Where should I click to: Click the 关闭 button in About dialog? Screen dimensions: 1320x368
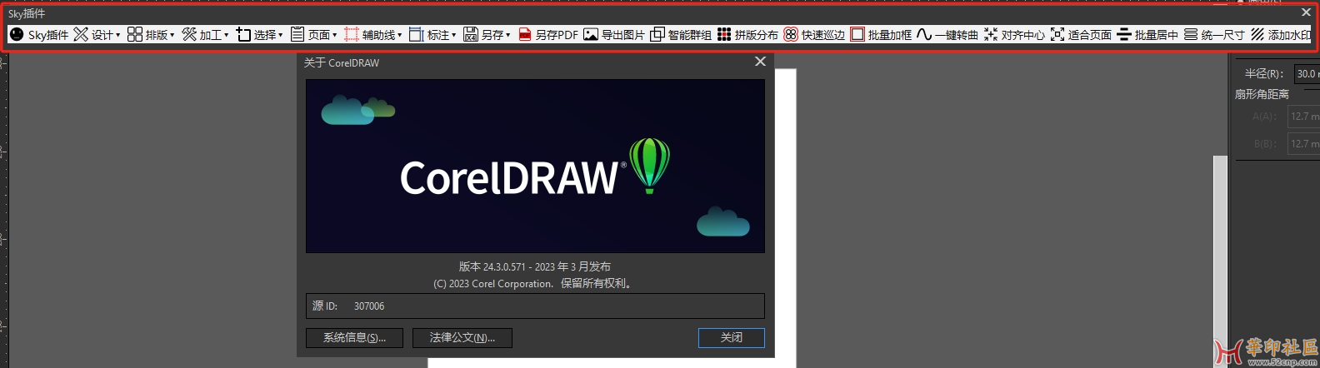click(732, 337)
